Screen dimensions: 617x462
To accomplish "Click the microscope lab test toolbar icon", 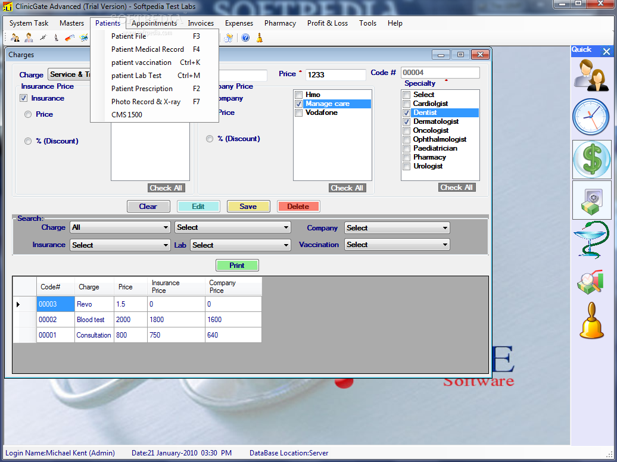I will (56, 38).
